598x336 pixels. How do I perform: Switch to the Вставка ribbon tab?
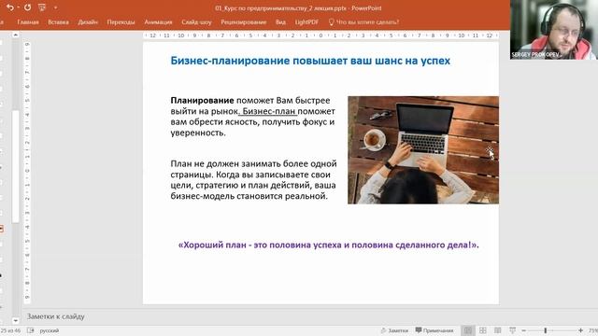(x=58, y=22)
